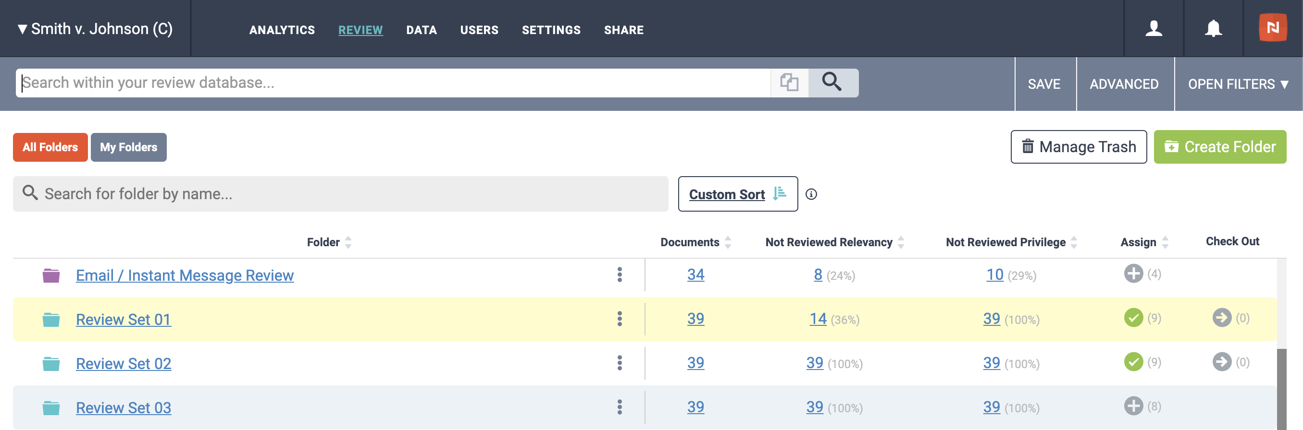1303x430 pixels.
Task: Open Review Set 01 folder link
Action: click(x=124, y=319)
